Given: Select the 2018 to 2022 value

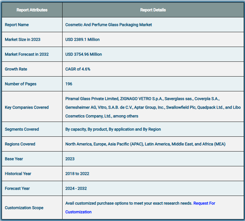Looking at the screenshot, I should tap(77, 174).
